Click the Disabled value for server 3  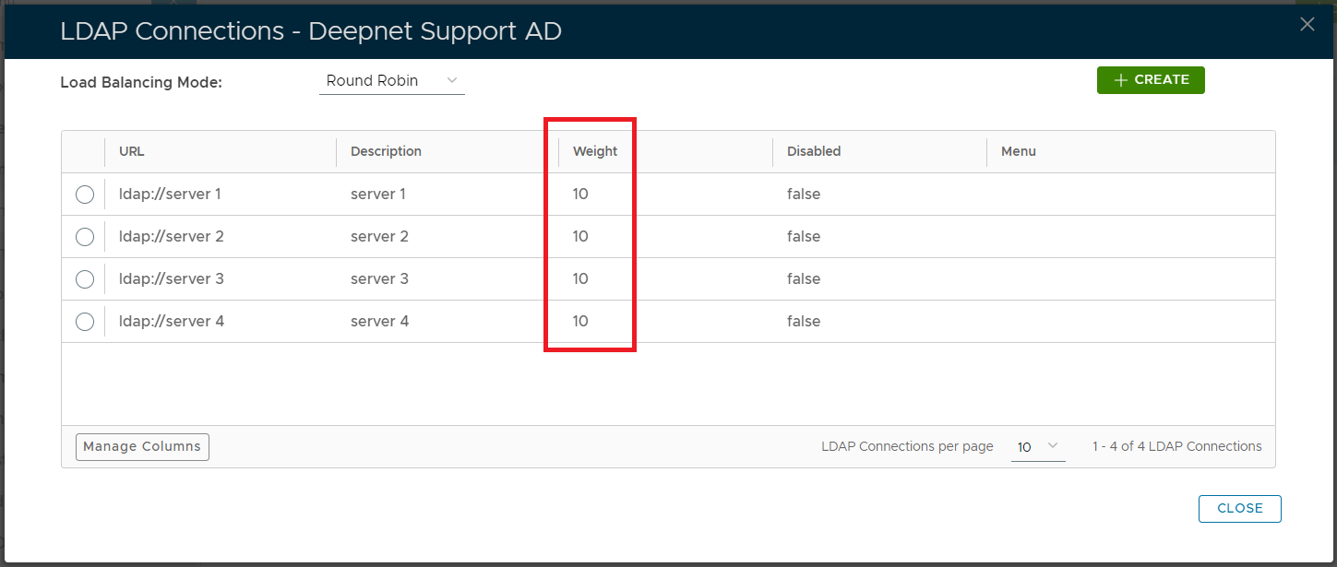click(804, 279)
